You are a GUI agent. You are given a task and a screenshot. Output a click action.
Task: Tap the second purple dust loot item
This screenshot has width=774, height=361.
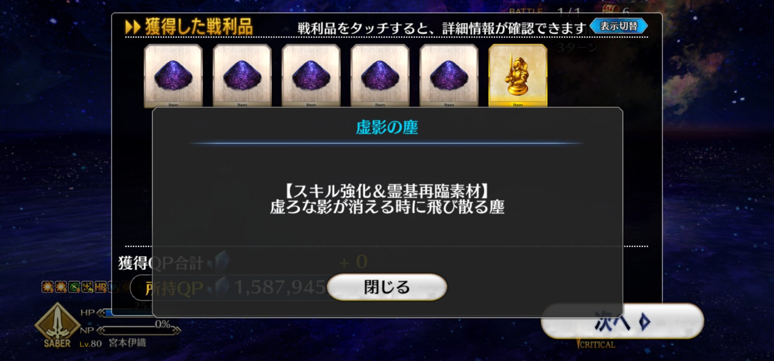(x=242, y=75)
